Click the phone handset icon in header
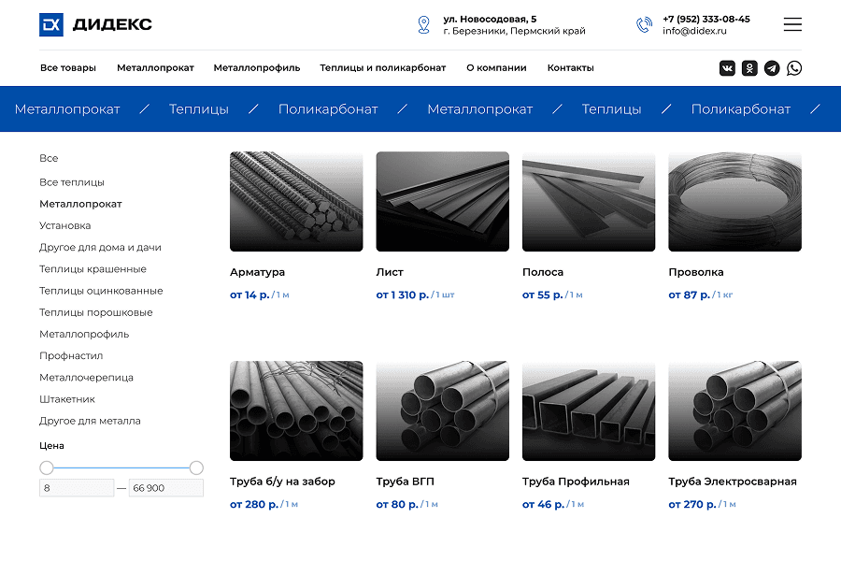 645,24
